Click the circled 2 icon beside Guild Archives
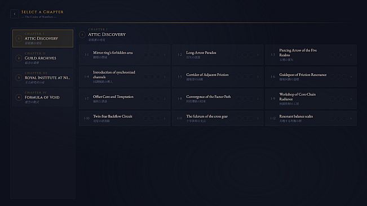 (x=19, y=58)
